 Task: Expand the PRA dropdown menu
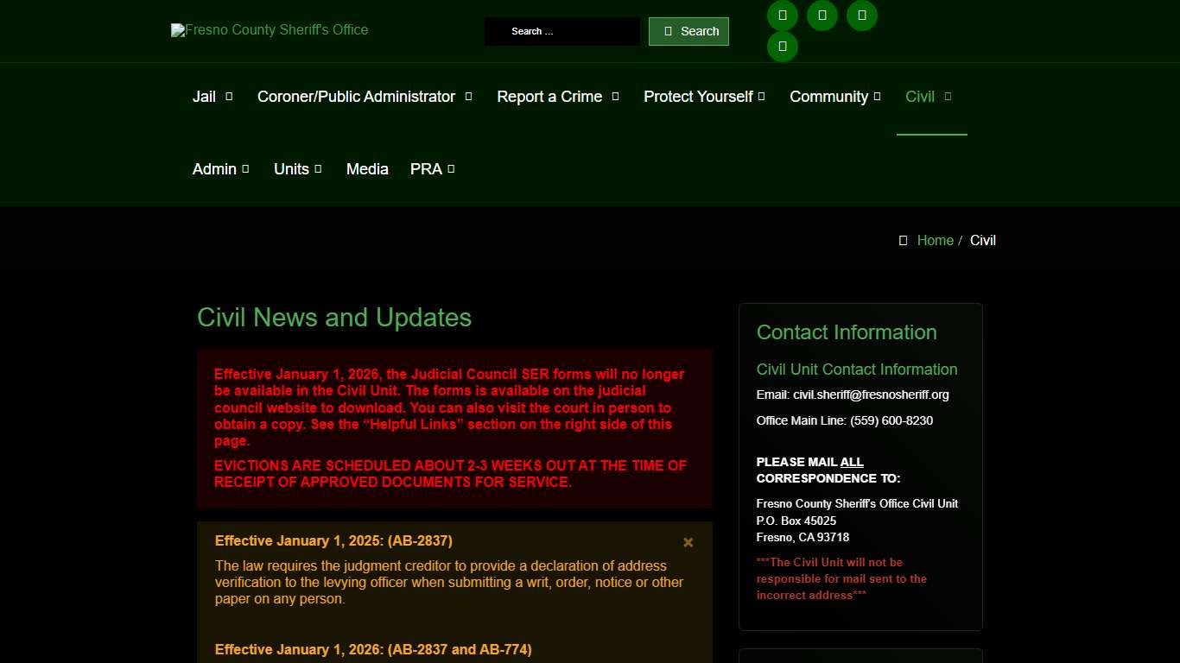point(432,169)
